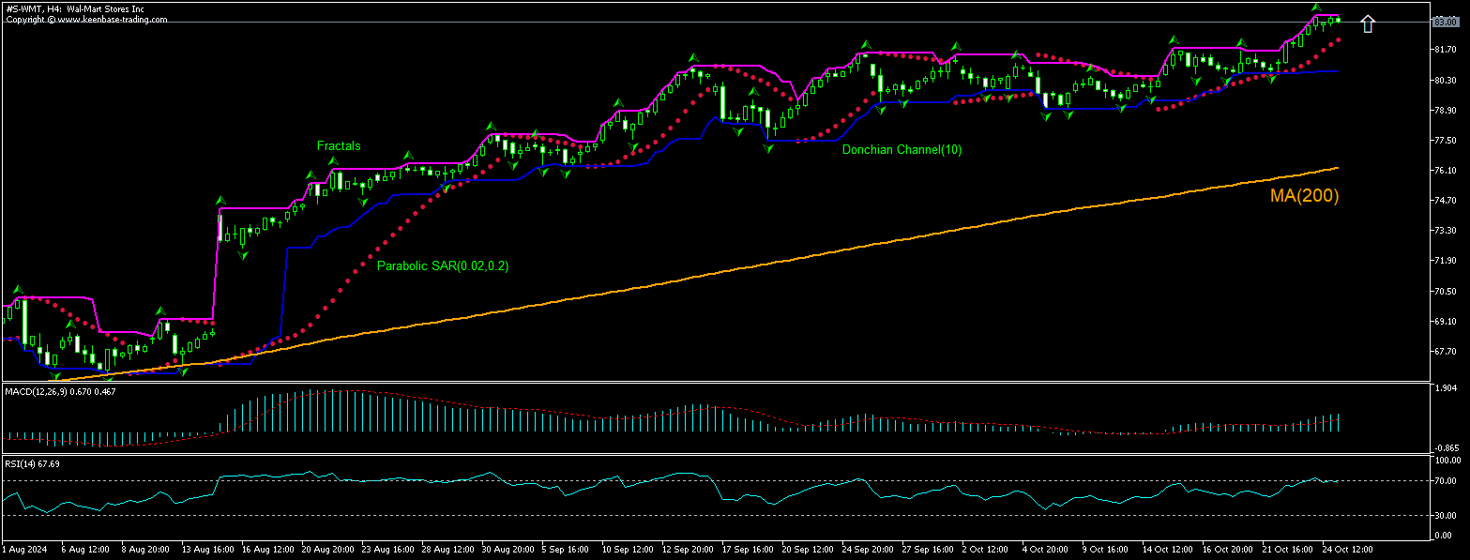This screenshot has width=1470, height=560.
Task: Click the last MACD histogram bar
Action: (x=1337, y=423)
